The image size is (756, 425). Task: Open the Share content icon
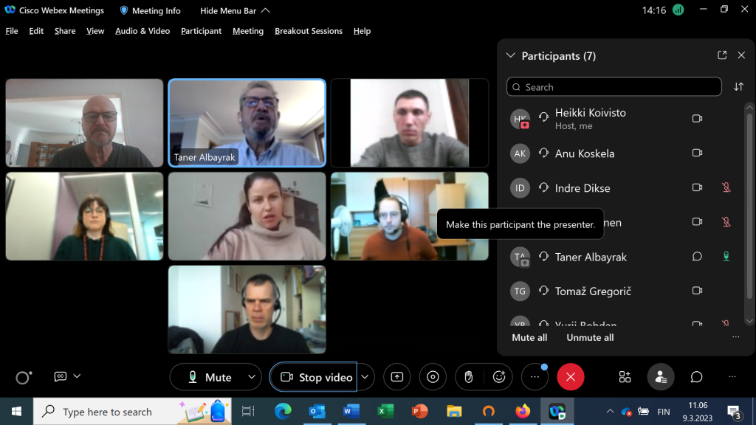397,377
